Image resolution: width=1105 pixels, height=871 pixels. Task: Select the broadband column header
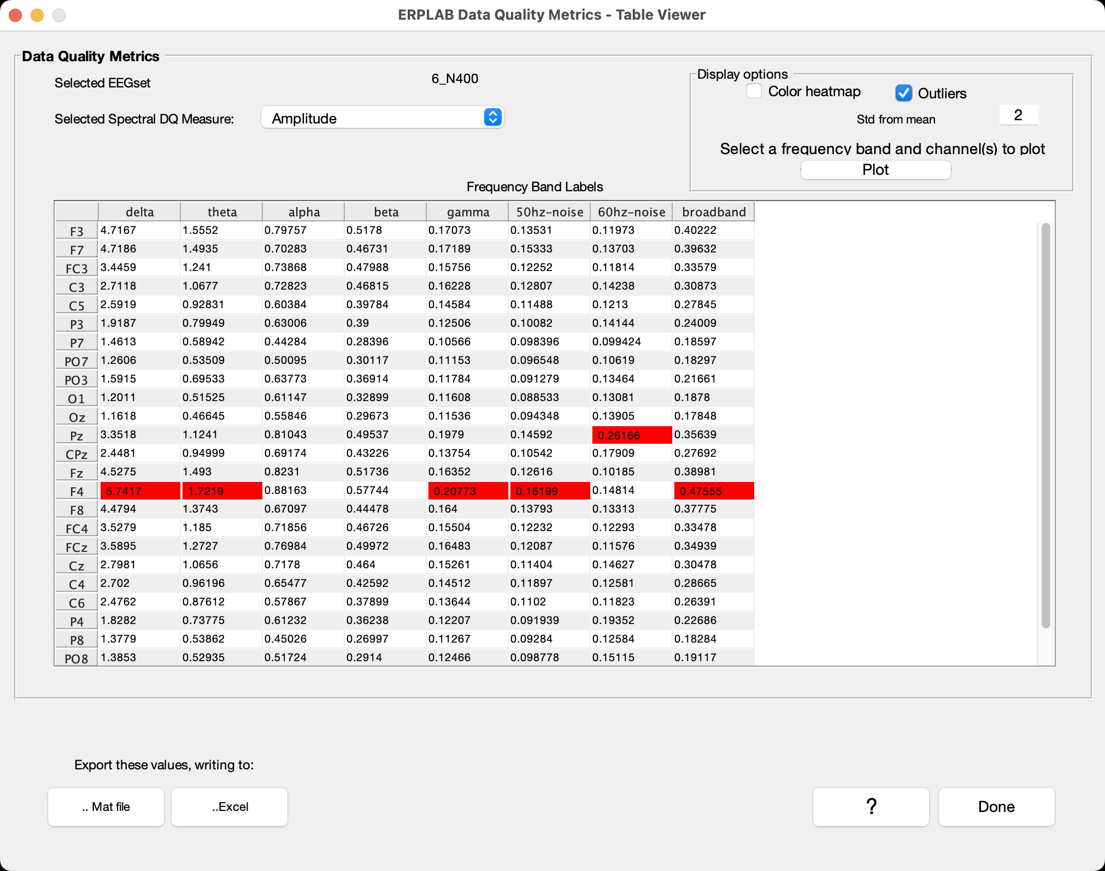click(x=713, y=212)
